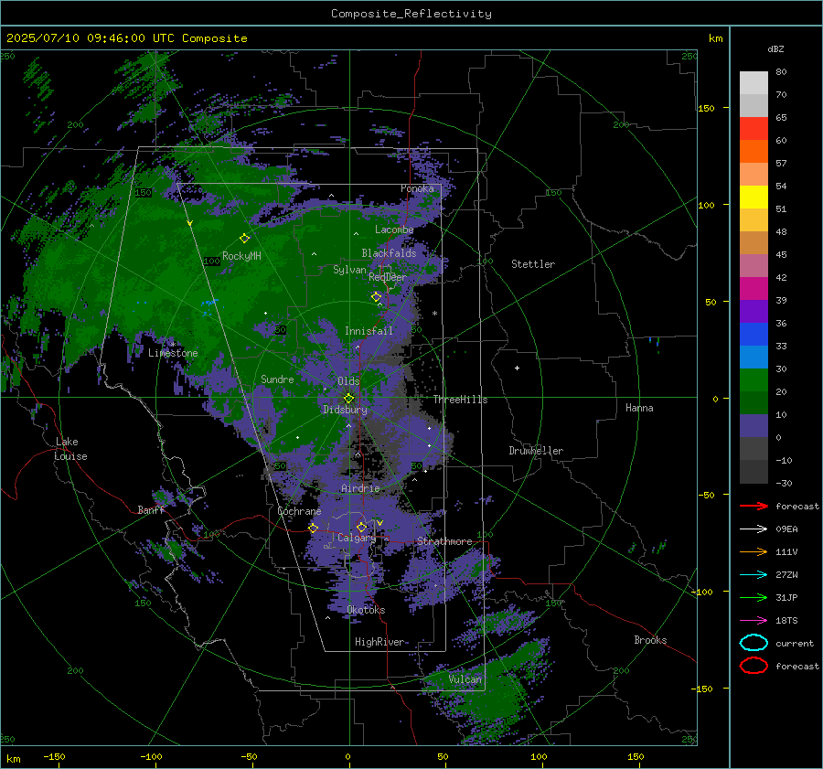Click the Stettler city label
The width and height of the screenshot is (823, 769).
coord(533,264)
